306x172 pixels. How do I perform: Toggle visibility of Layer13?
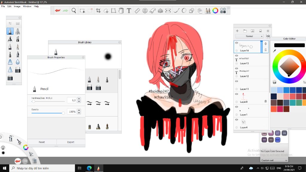[237, 56]
